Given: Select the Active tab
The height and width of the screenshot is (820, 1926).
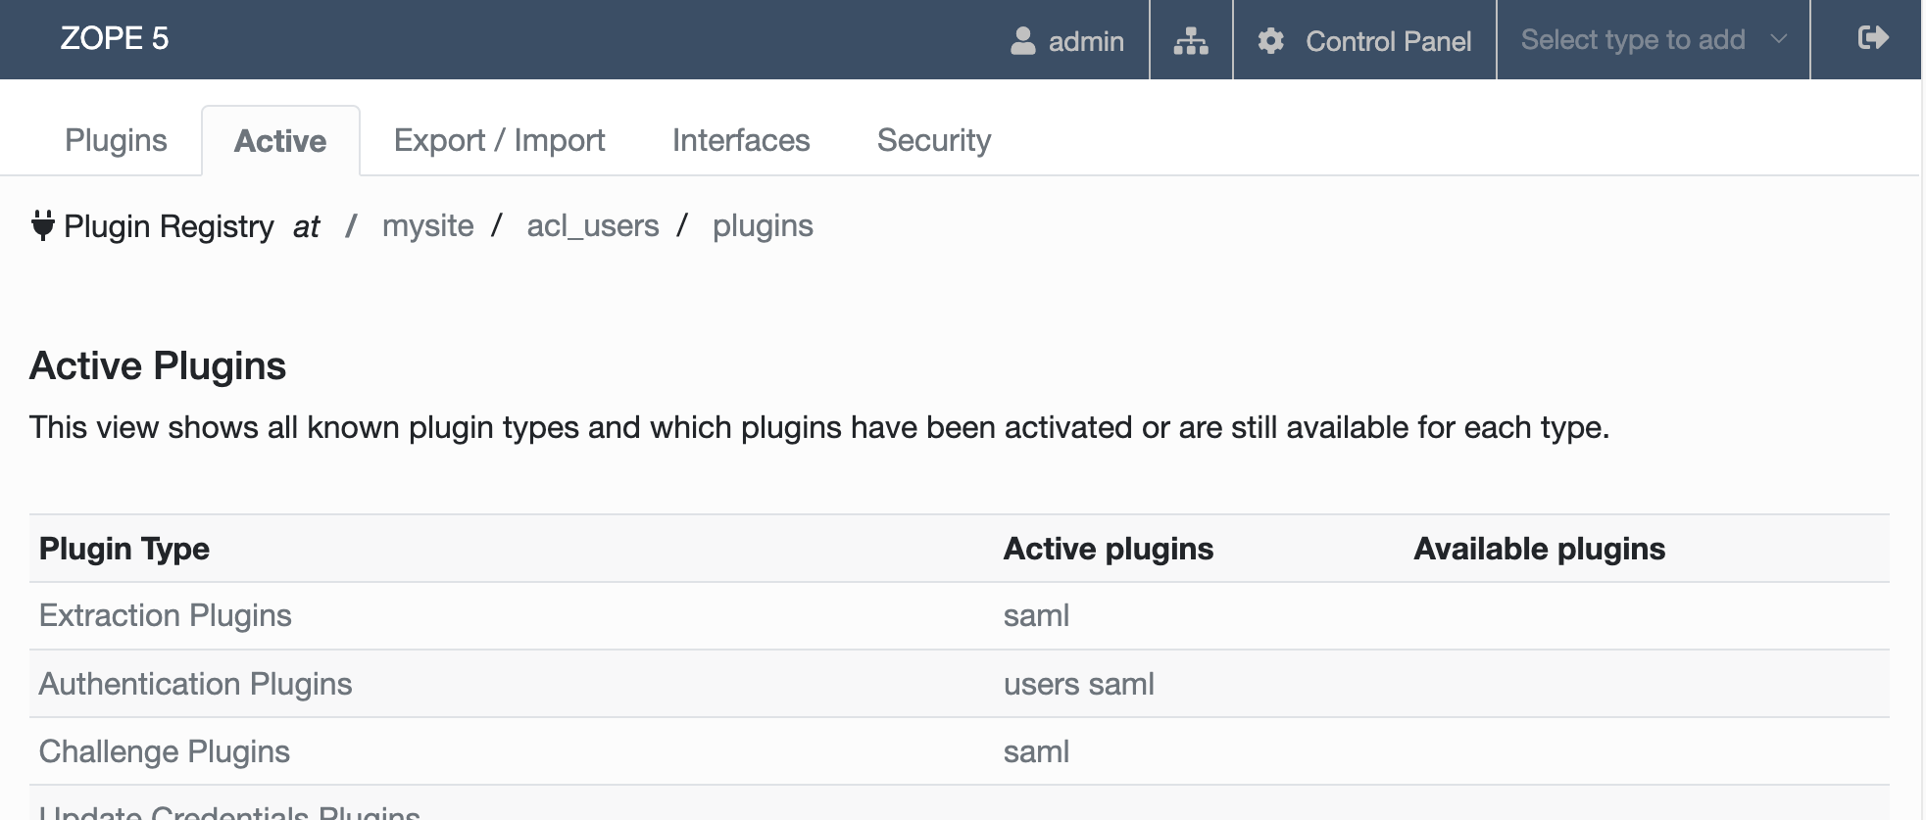Looking at the screenshot, I should 280,141.
